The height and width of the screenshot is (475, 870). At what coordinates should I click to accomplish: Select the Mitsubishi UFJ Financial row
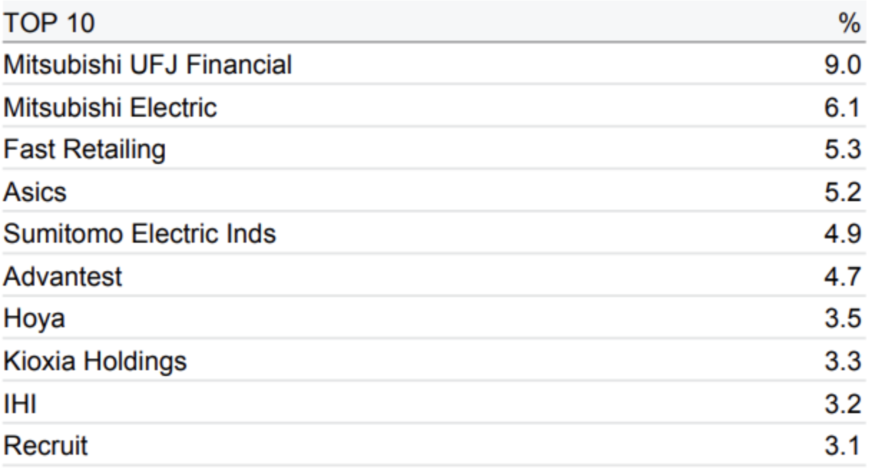tap(434, 64)
